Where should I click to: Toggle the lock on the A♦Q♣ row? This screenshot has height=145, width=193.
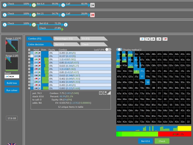(29, 72)
